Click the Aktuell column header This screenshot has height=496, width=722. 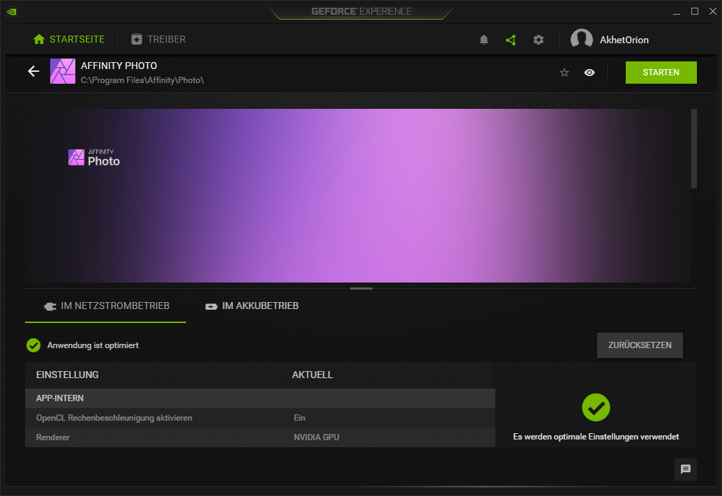click(313, 375)
